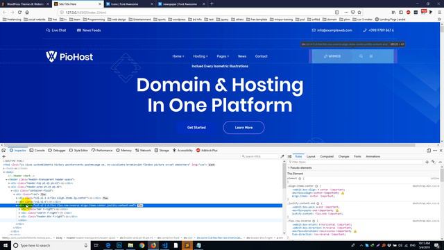Toggle flex badge on align-items-lg-center div

(105, 198)
